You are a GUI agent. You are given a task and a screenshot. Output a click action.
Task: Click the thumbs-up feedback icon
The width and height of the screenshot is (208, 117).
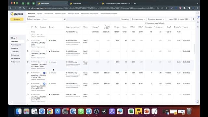pyautogui.click(x=198, y=27)
